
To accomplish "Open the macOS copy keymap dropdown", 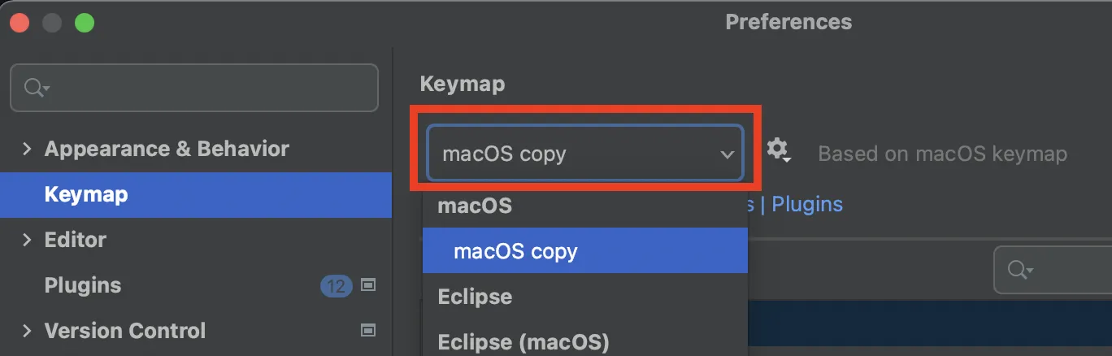I will (584, 154).
